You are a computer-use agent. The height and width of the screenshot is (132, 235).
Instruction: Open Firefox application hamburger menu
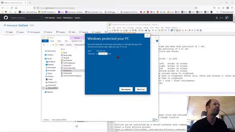click(232, 8)
